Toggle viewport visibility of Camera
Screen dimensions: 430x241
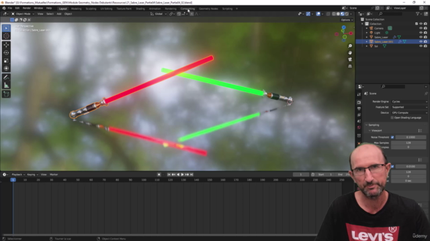[x=421, y=28]
